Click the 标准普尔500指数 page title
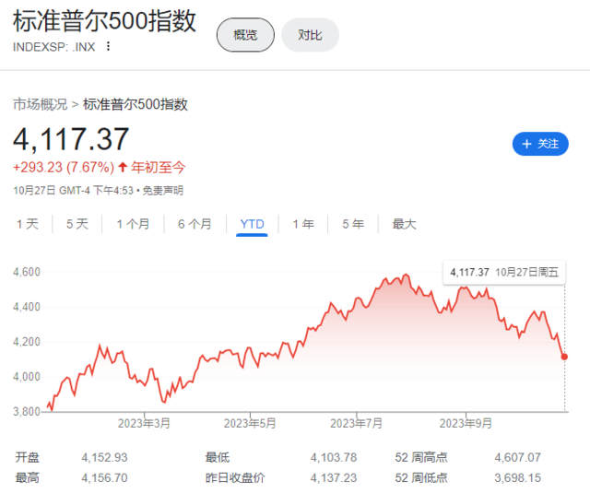 [104, 21]
